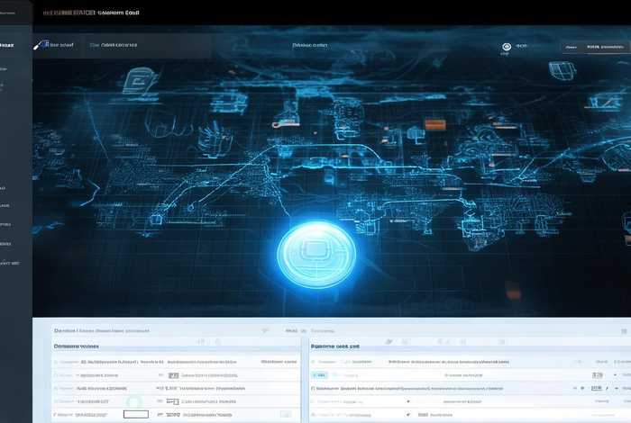Select the pencil edit tool in the top toolbar
This screenshot has width=631, height=423.
pyautogui.click(x=38, y=44)
